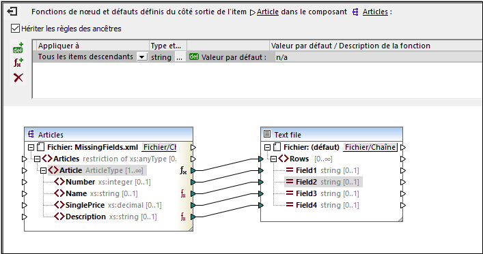Open the Tous les items descendants dropdown
The image size is (483, 254).
141,57
